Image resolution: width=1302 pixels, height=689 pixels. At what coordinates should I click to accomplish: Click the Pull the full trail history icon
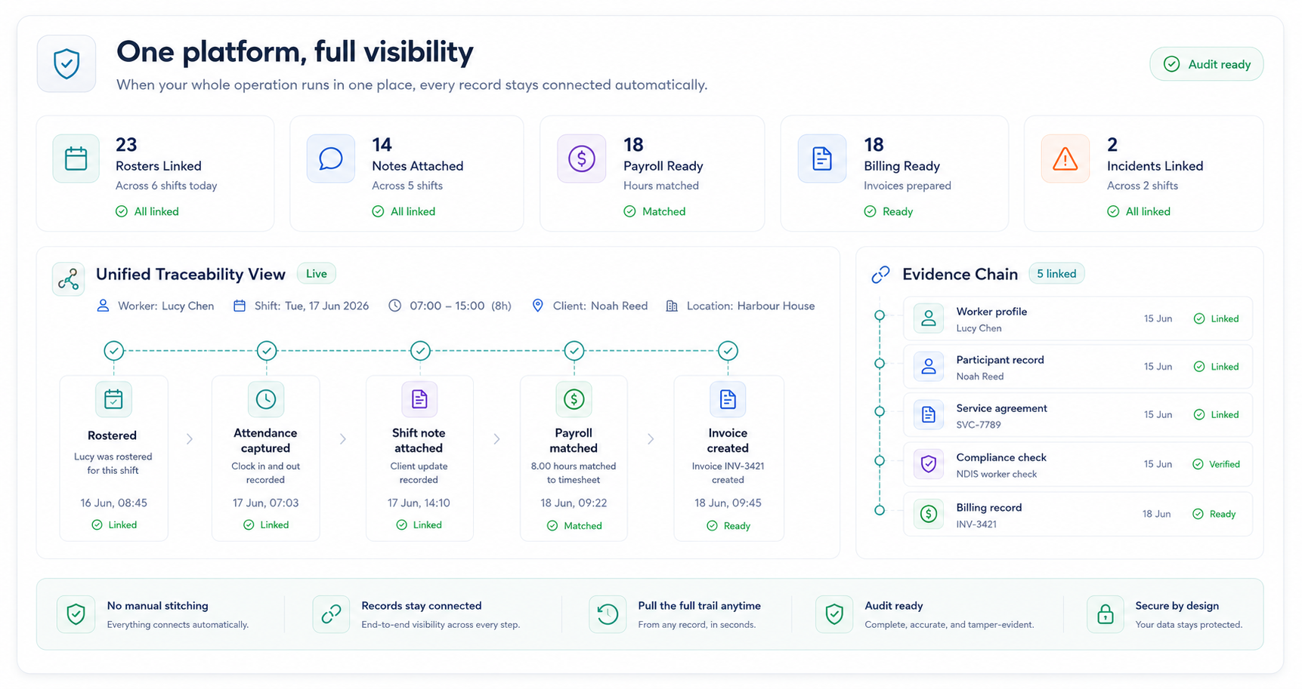point(608,614)
